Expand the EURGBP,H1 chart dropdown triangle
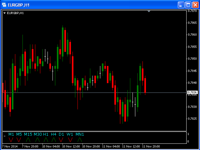Image resolution: width=200 pixels, height=150 pixels. click(x=4, y=13)
